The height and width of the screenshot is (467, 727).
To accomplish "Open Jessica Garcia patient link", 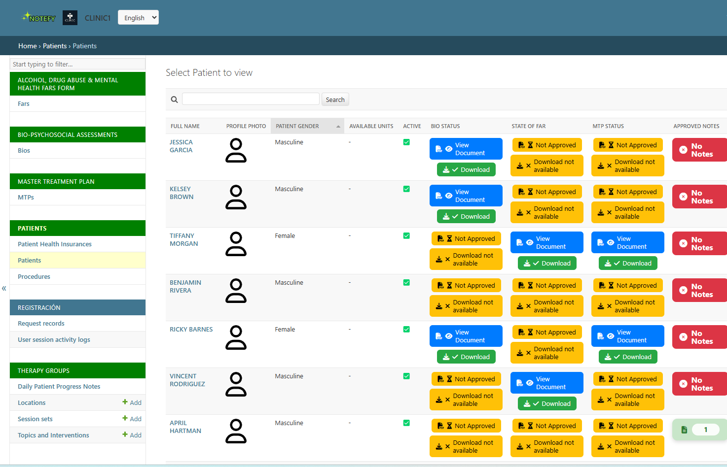I will click(x=181, y=146).
